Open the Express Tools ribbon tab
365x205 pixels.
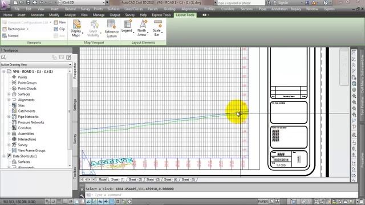[x=161, y=15]
